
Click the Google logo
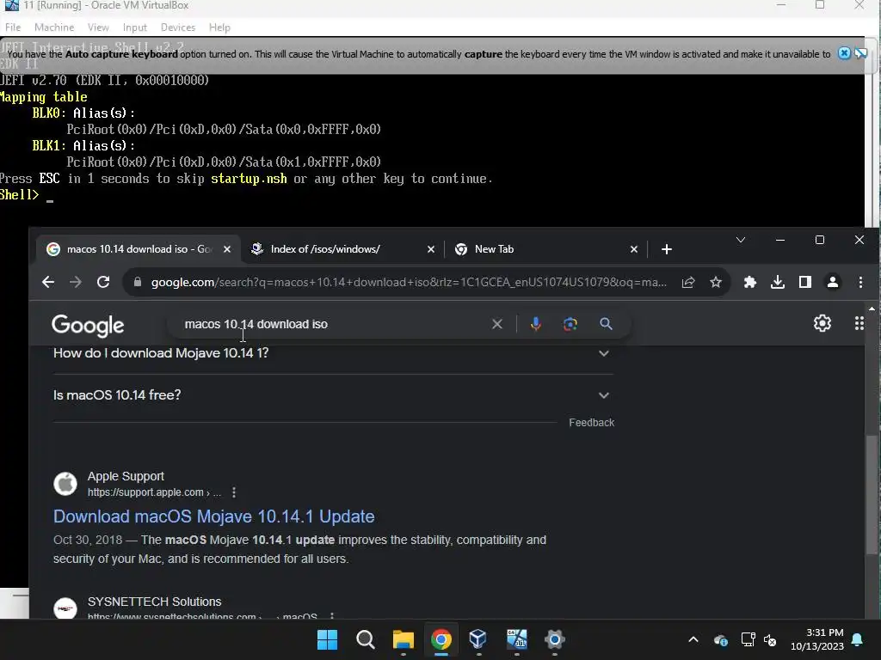click(88, 325)
